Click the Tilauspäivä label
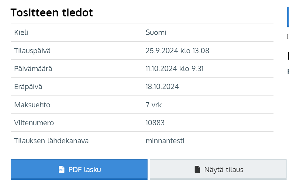The image size is (289, 184). (32, 51)
